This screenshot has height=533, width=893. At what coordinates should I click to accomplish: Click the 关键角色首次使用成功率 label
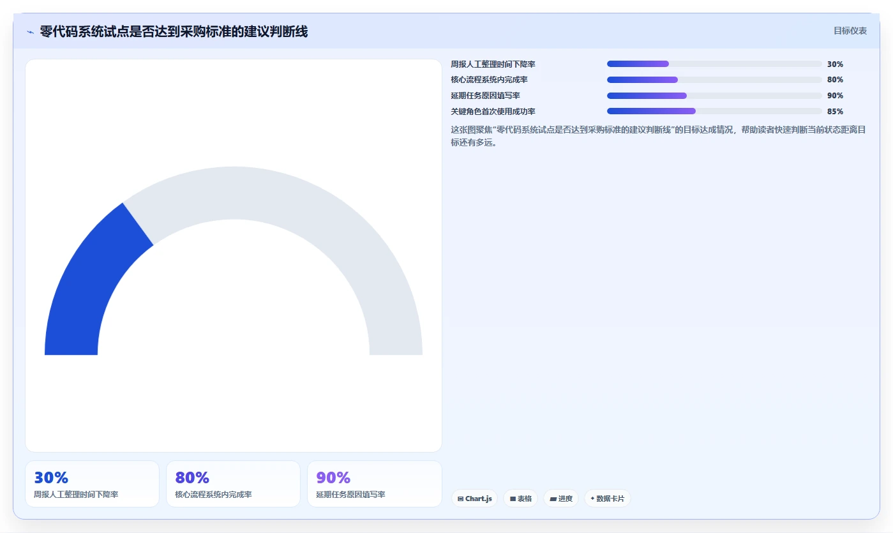pyautogui.click(x=493, y=111)
